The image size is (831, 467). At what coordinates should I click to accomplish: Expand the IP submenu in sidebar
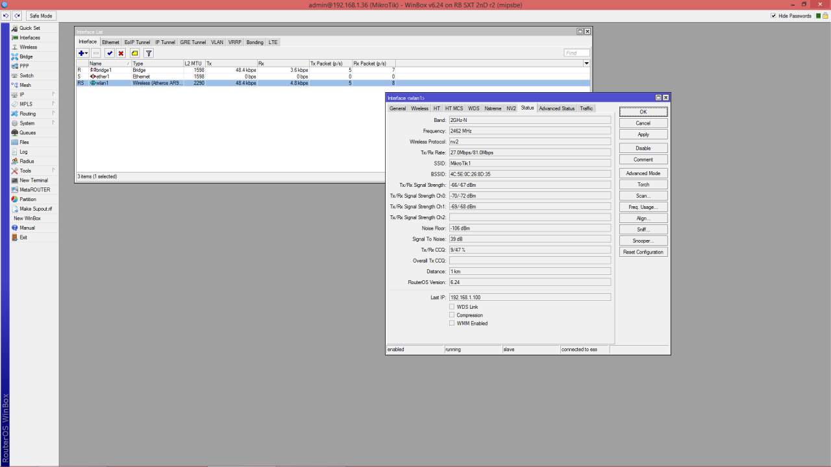(32, 95)
